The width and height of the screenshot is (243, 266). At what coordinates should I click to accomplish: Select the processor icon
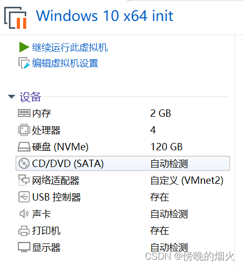pos(23,130)
